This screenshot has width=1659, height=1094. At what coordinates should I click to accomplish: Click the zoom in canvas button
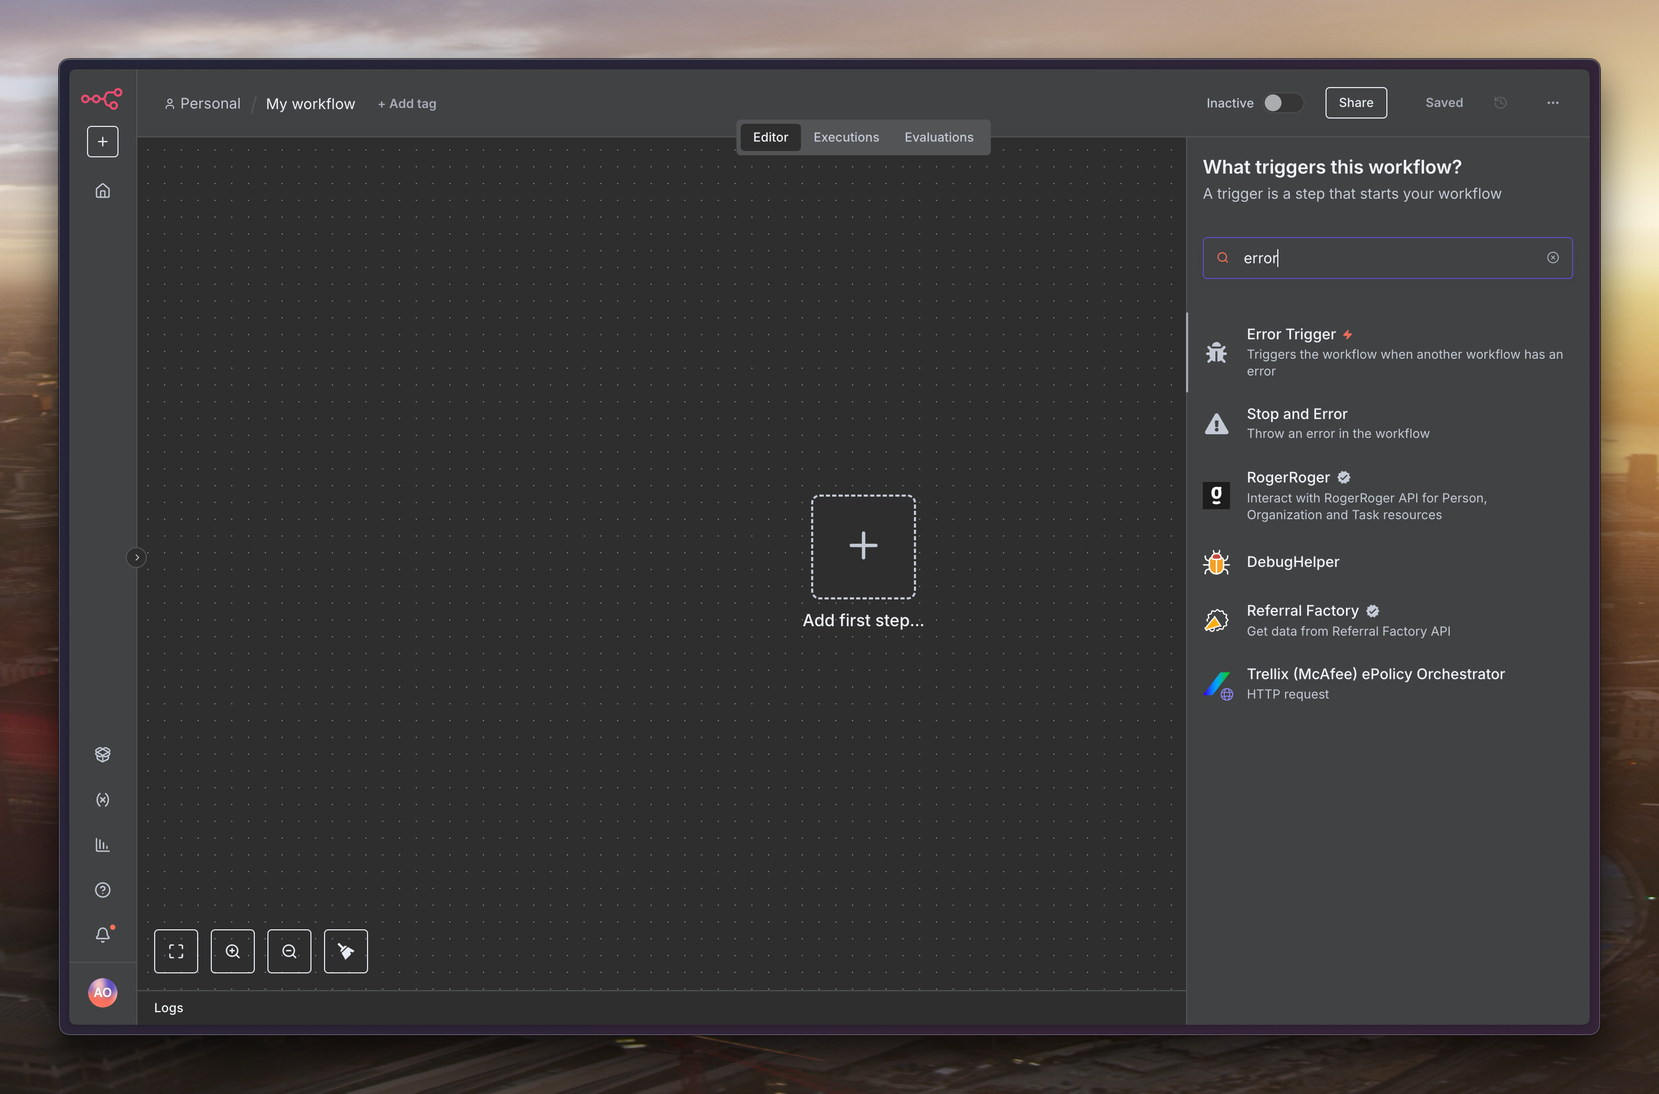coord(233,951)
